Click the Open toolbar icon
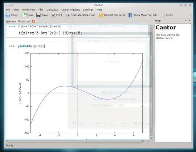The height and width of the screenshot is (152, 196). [8, 15]
